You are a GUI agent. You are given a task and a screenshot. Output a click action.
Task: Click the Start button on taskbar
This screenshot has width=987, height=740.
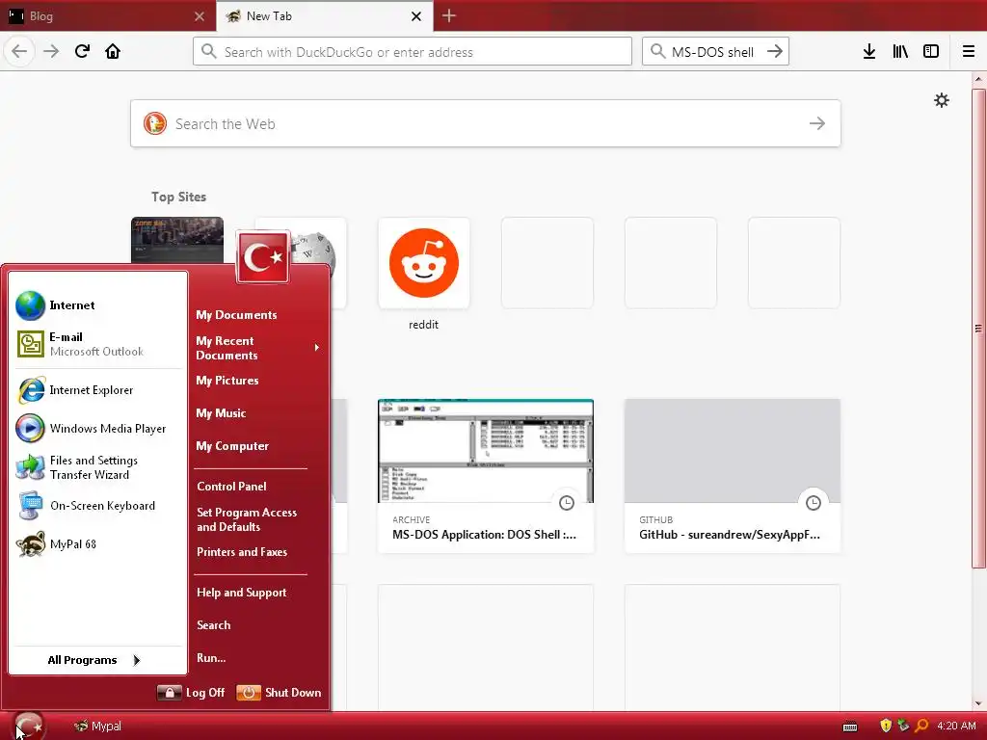tap(28, 727)
